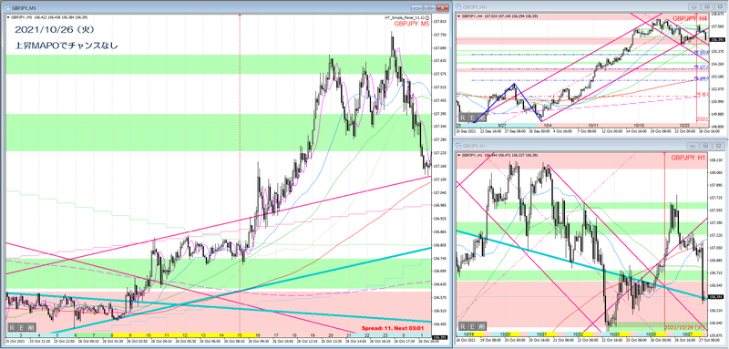Click the R button in M5 chart

point(12,328)
